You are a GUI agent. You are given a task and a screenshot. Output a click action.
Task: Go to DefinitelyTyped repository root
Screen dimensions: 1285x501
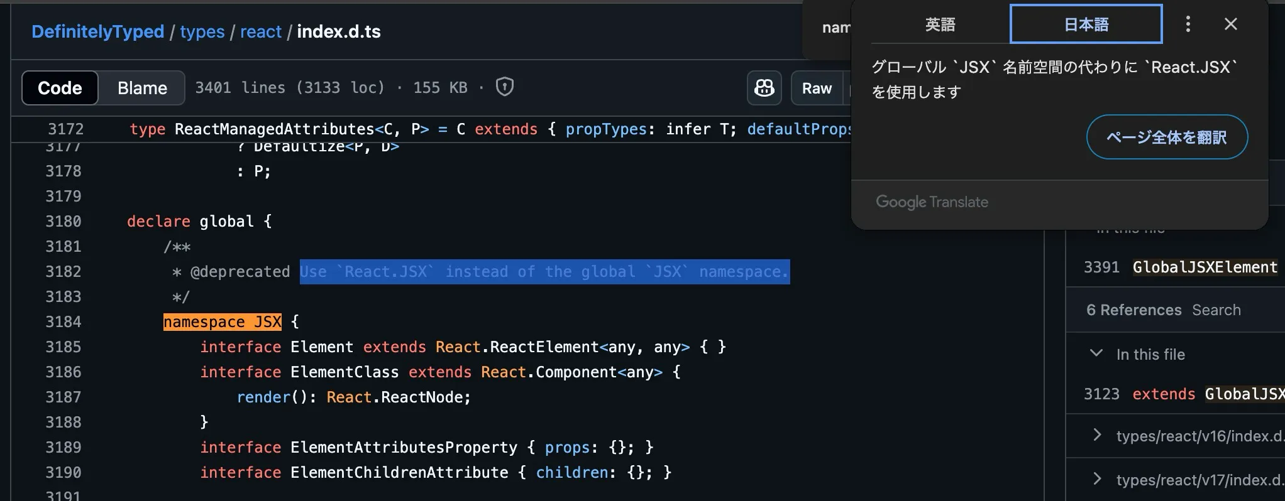point(97,31)
